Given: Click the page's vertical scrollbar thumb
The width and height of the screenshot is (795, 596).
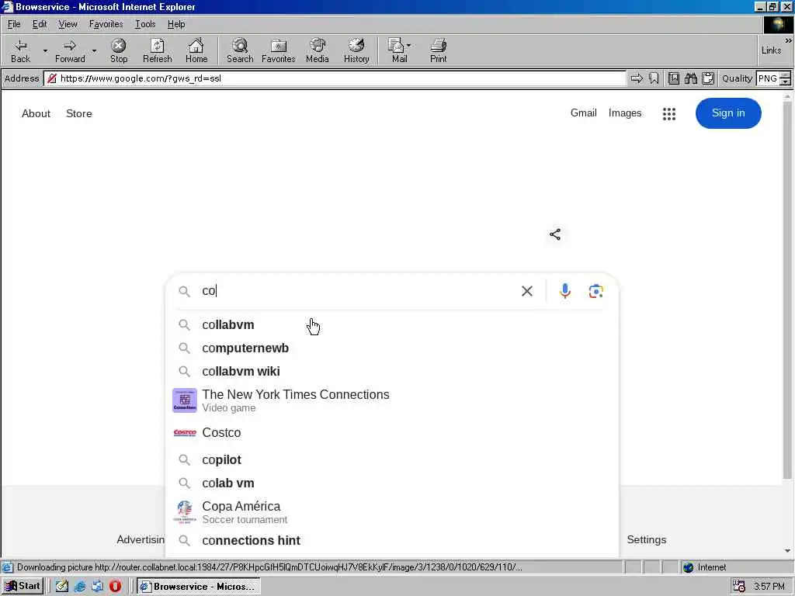Looking at the screenshot, I should [x=787, y=290].
